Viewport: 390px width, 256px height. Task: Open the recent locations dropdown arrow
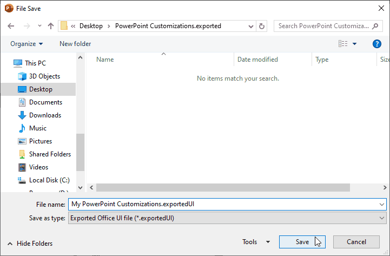point(39,26)
